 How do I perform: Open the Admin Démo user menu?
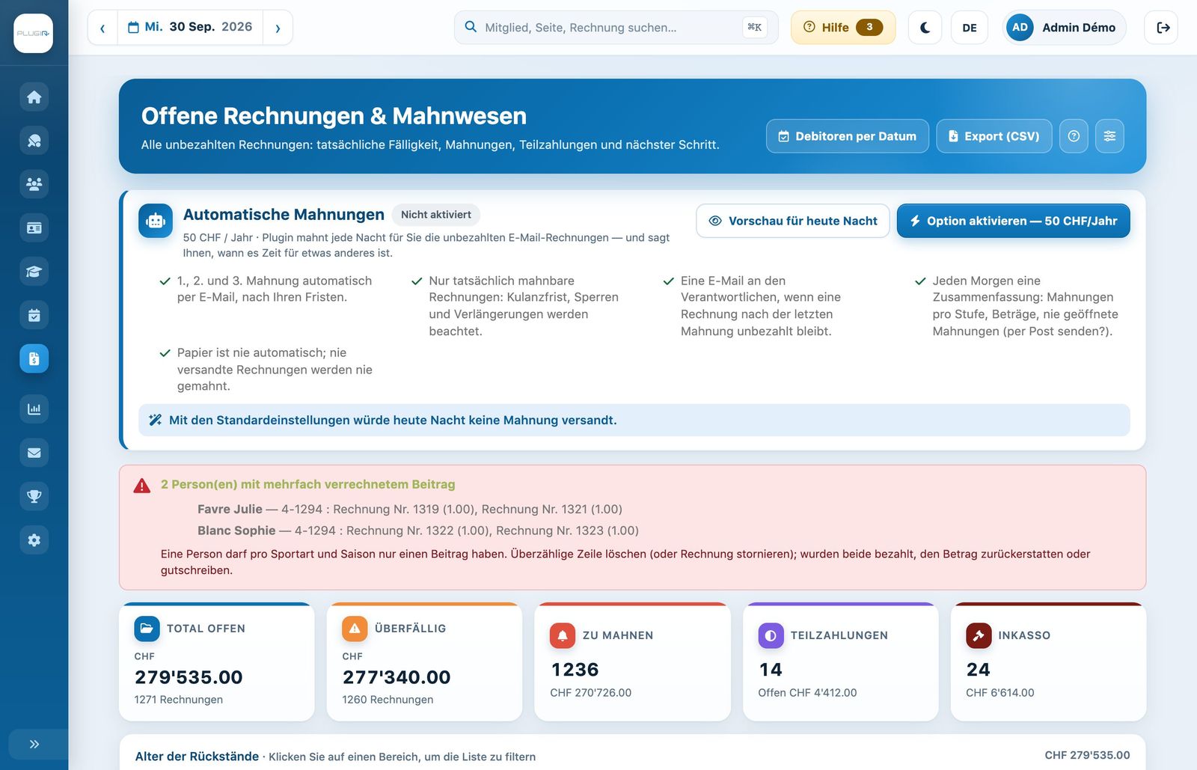pos(1064,28)
